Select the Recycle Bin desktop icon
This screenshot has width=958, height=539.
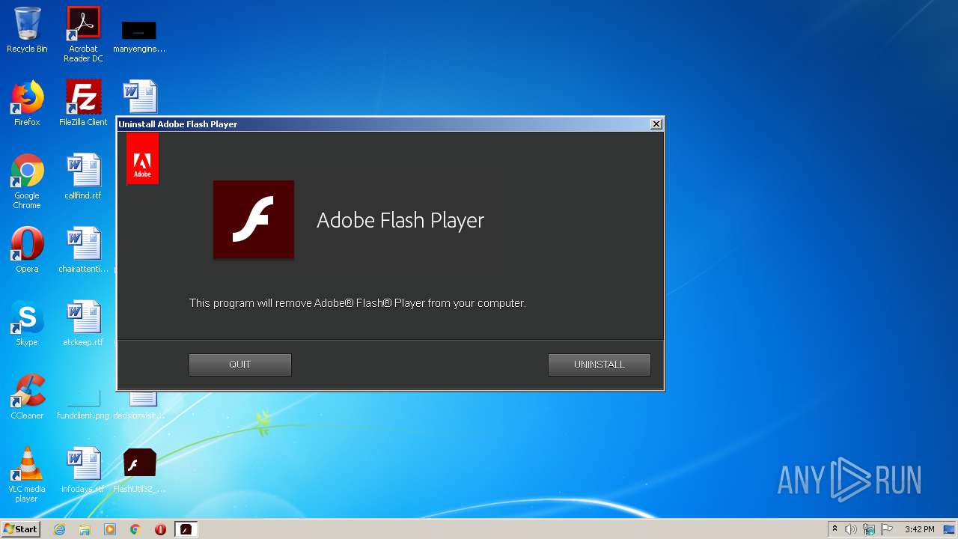[x=27, y=31]
